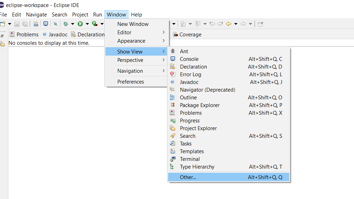354x199 pixels.
Task: Open the Navigate menu
Action: click(36, 15)
